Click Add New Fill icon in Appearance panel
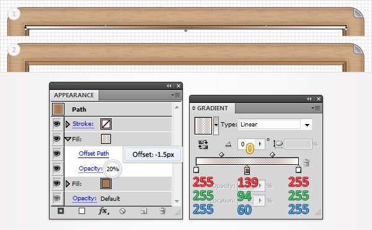The width and height of the screenshot is (372, 230). click(82, 211)
